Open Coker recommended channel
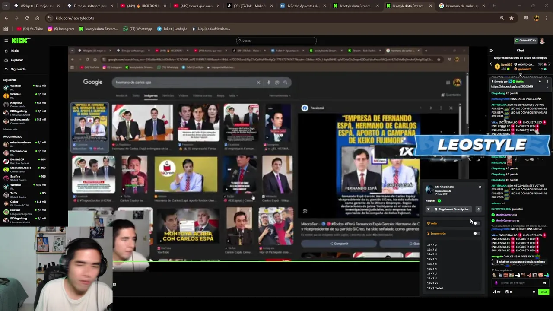 [26, 203]
